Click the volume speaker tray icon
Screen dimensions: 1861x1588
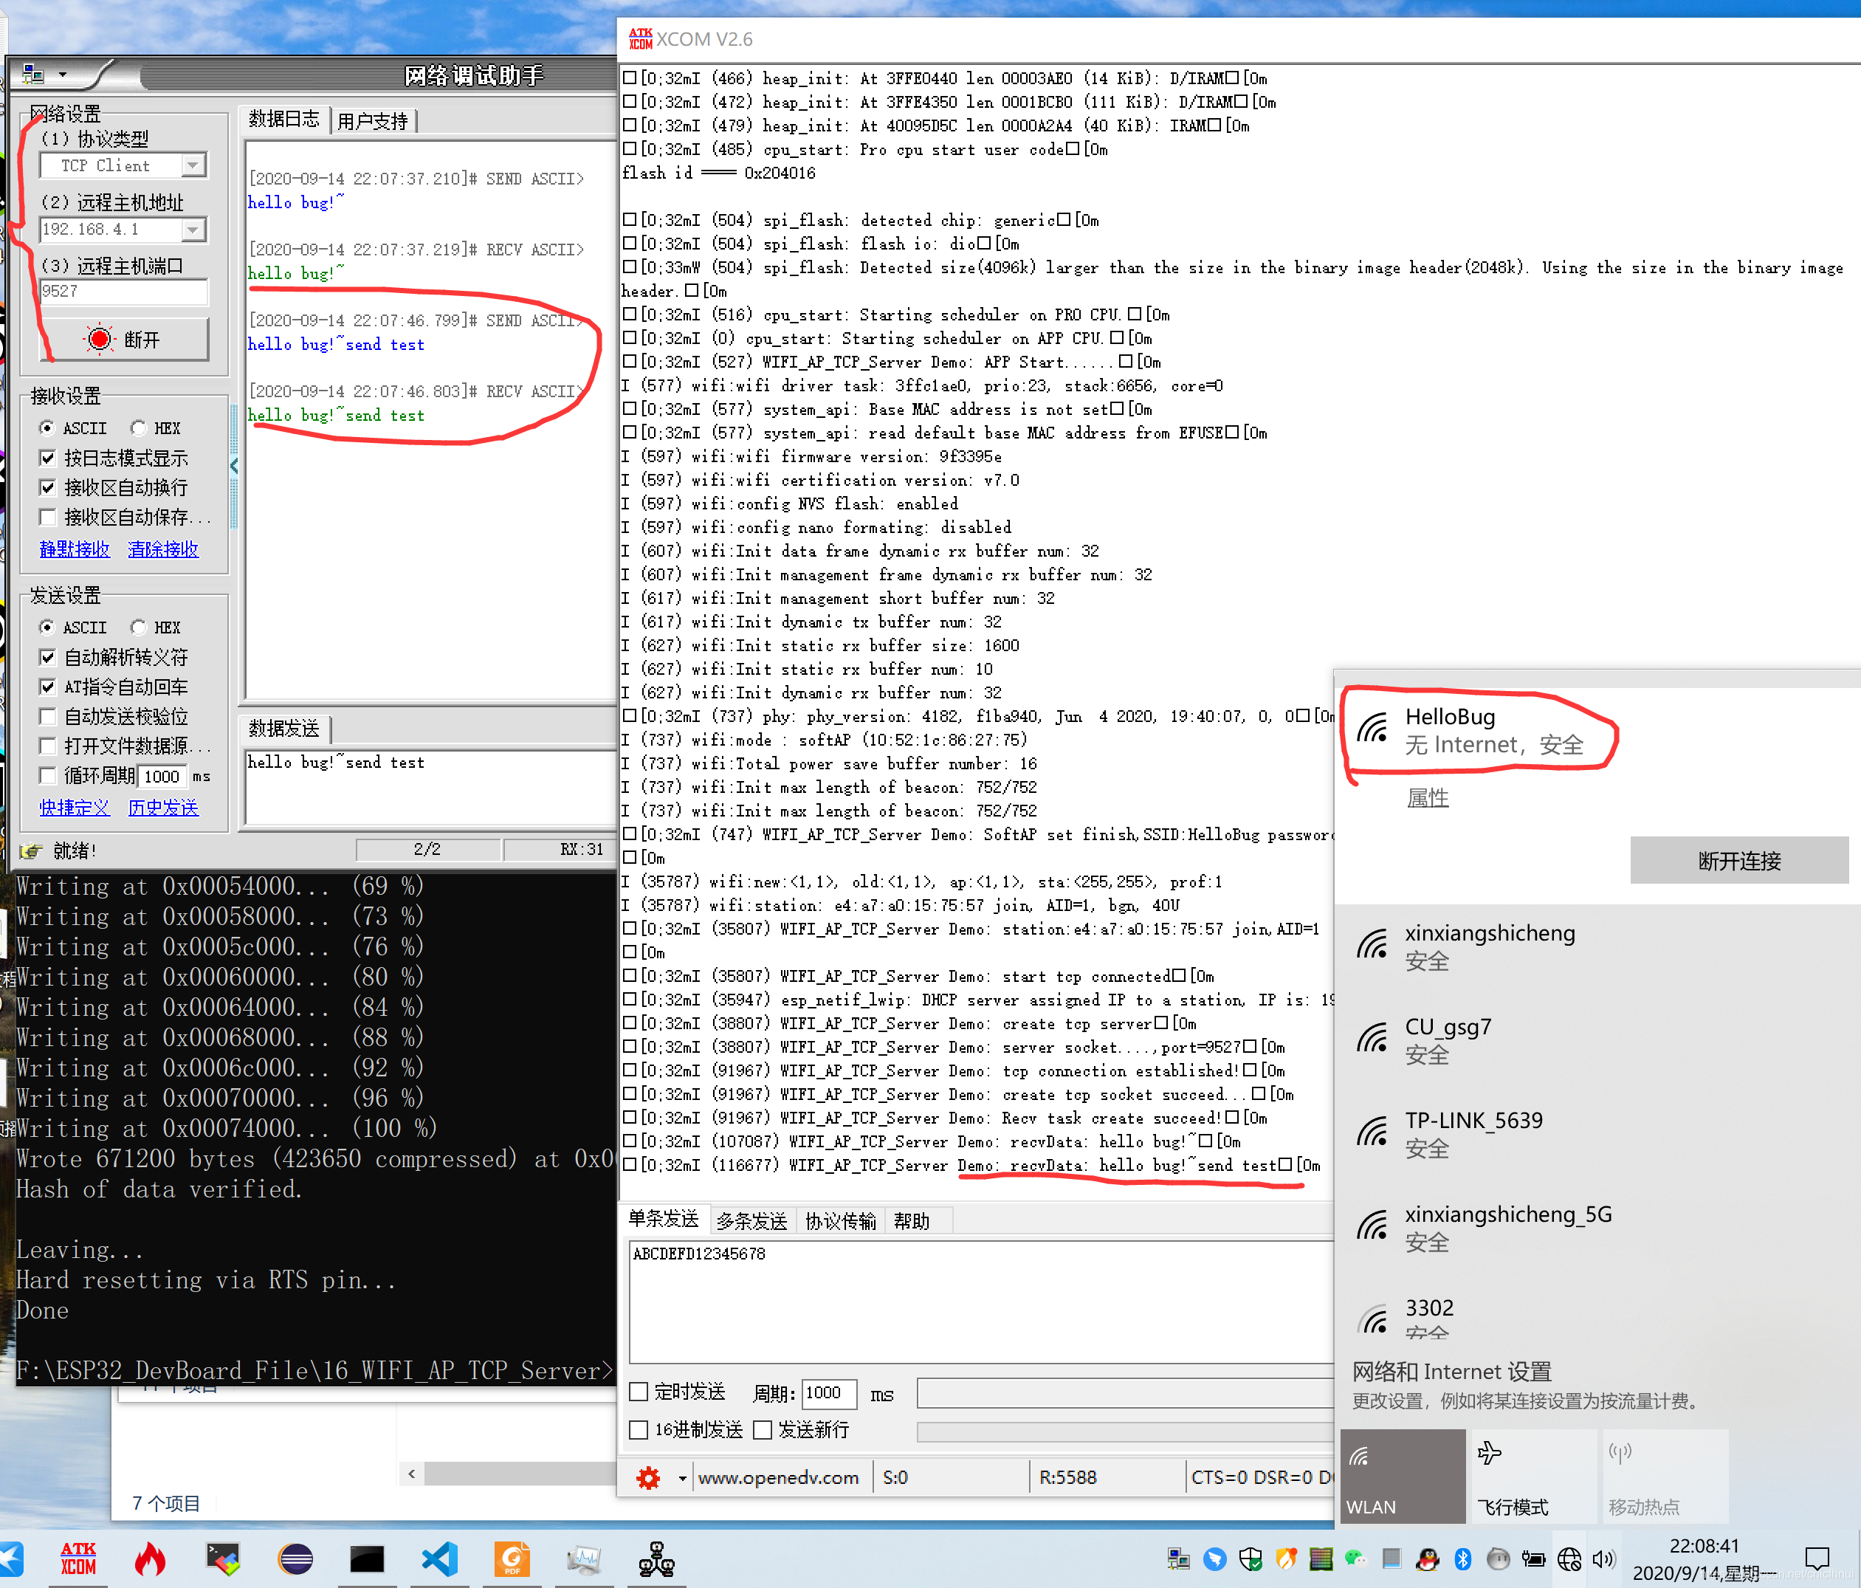(1604, 1559)
